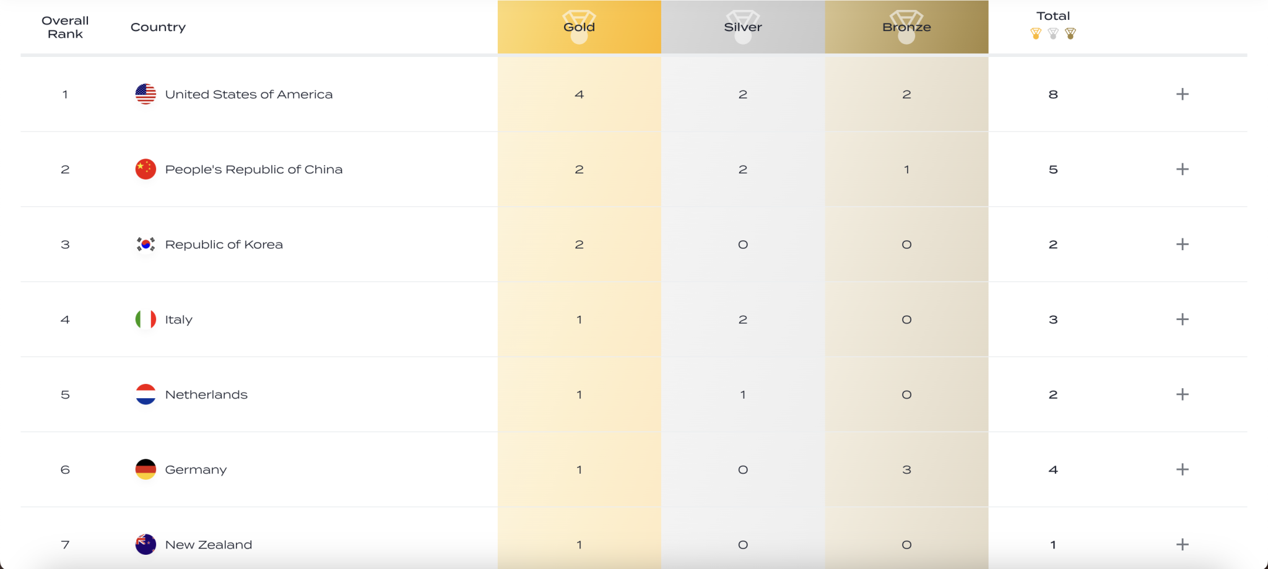Click the People's Republic of China flag
This screenshot has height=569, width=1268.
point(145,169)
